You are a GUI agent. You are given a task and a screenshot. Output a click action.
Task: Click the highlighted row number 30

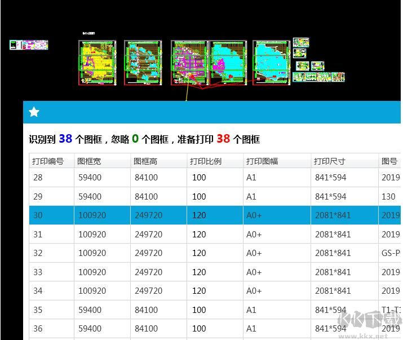(38, 215)
